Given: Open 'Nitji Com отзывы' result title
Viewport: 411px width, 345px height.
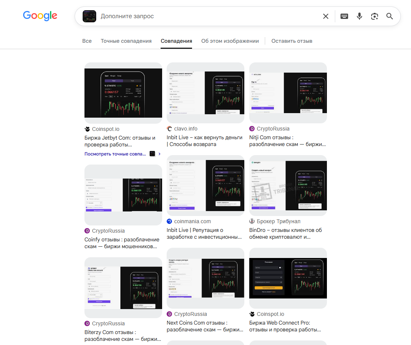Looking at the screenshot, I should [x=288, y=141].
